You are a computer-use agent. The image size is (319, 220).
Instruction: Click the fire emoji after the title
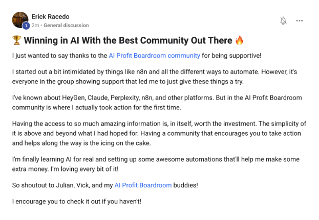point(239,41)
